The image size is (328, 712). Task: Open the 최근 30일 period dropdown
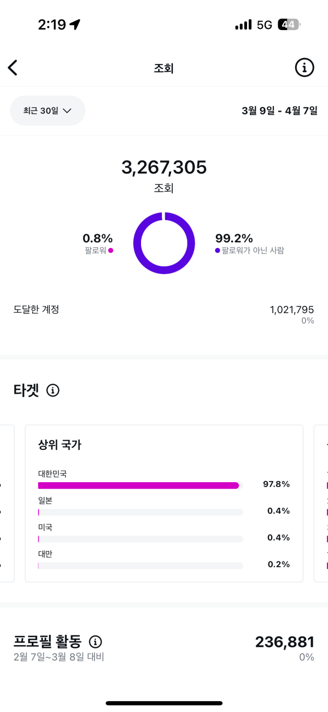click(48, 111)
